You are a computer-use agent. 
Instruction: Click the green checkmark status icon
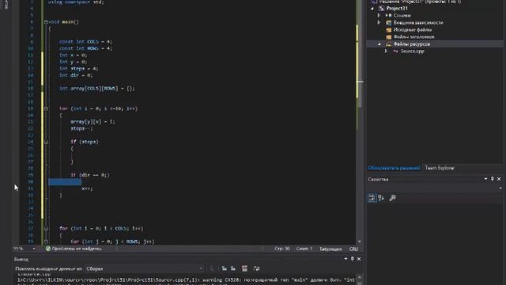pos(47,249)
